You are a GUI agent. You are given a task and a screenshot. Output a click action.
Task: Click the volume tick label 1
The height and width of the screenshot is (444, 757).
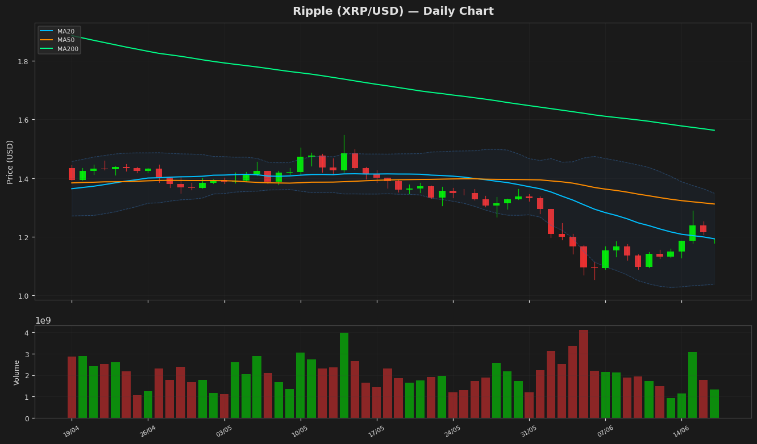27,397
